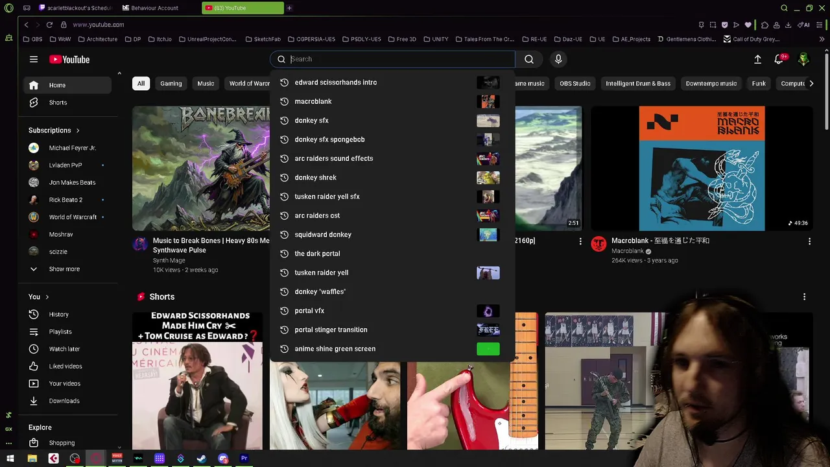Open File Explorer from taskbar

pos(32,459)
